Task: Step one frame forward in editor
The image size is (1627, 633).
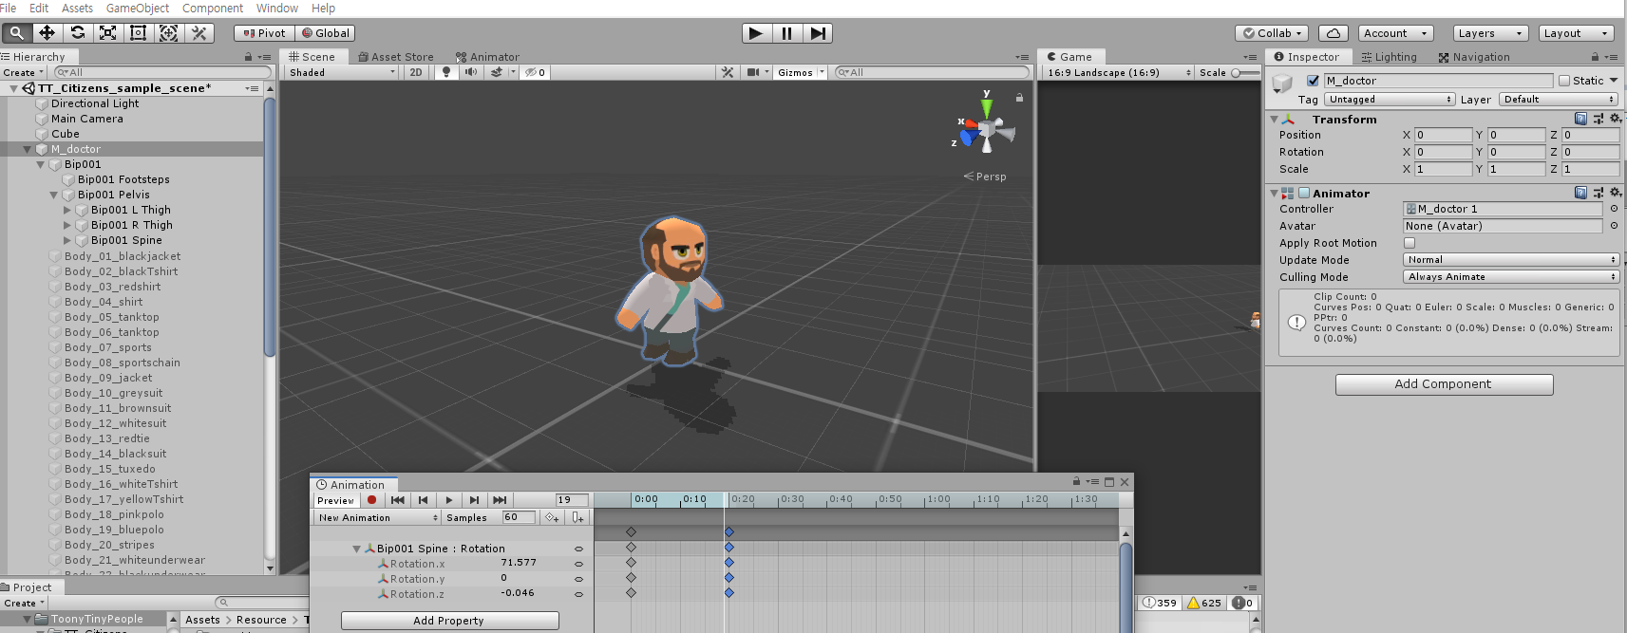Action: pyautogui.click(x=818, y=33)
